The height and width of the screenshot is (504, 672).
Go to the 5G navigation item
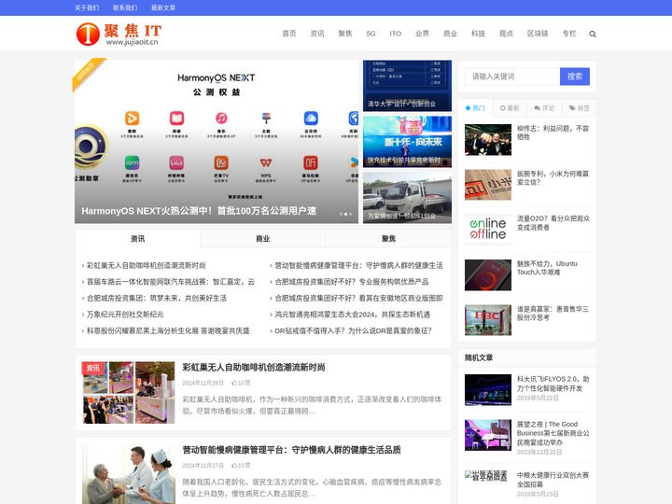click(371, 34)
